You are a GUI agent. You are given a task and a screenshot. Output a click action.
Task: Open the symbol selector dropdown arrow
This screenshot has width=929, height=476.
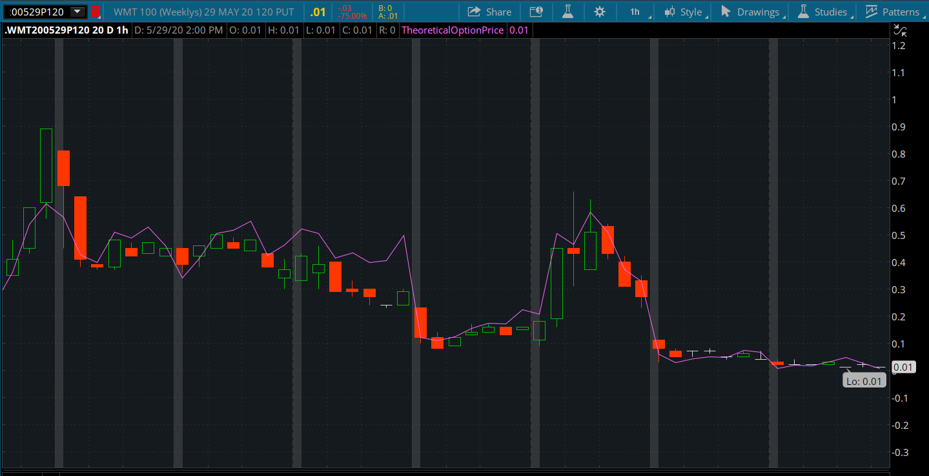coord(77,12)
